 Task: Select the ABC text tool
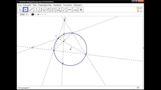pos(70,10)
